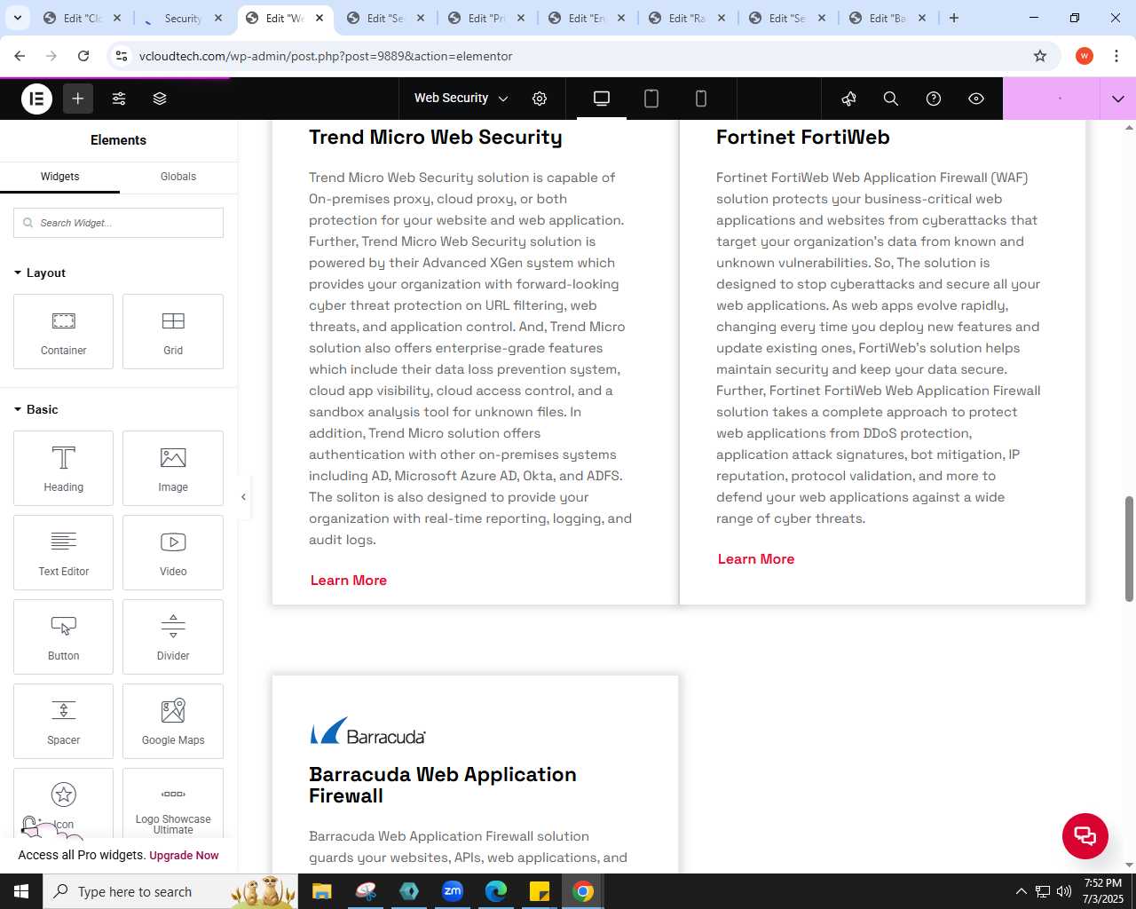1136x909 pixels.
Task: Click Learn More under Fortinet FortiWeb
Action: coord(756,559)
